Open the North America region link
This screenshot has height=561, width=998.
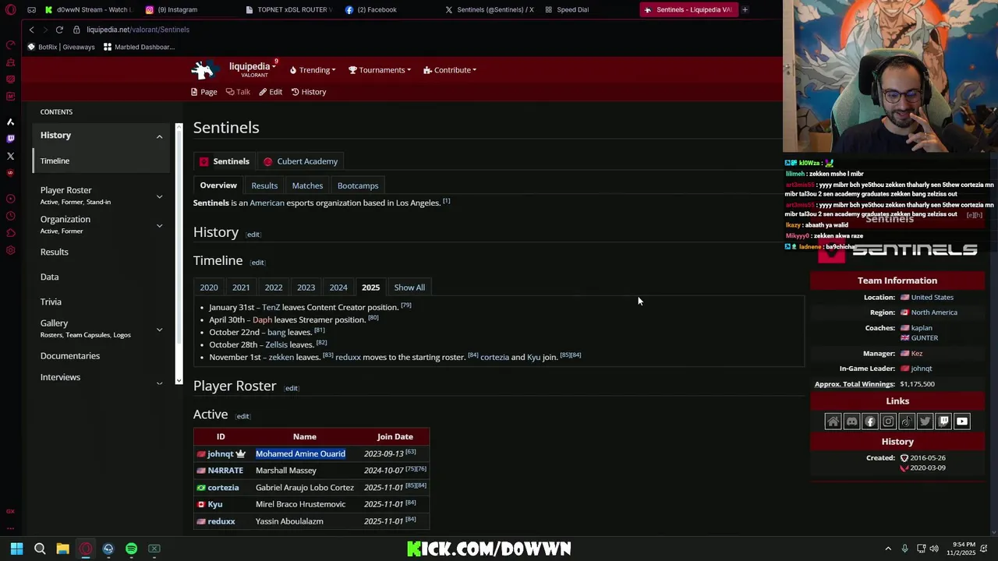pyautogui.click(x=934, y=312)
